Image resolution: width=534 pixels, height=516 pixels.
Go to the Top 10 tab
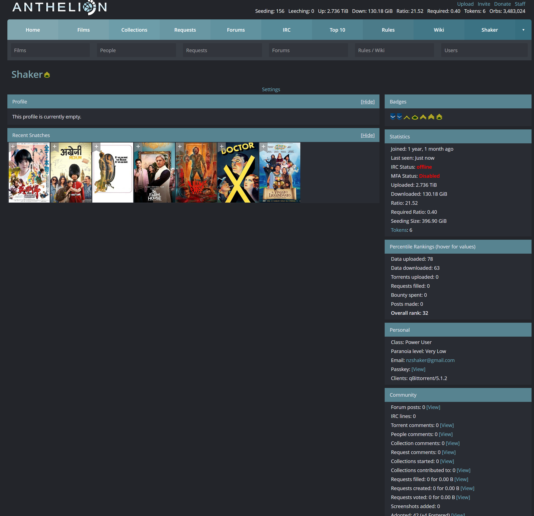337,30
